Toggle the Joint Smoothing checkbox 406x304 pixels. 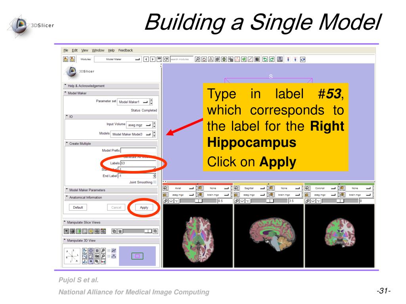tap(155, 182)
